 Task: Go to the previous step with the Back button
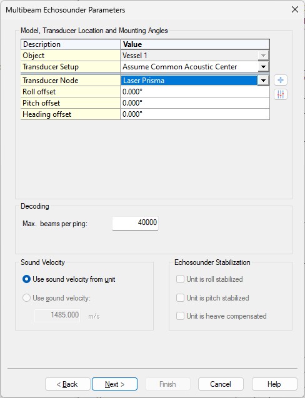pos(67,384)
